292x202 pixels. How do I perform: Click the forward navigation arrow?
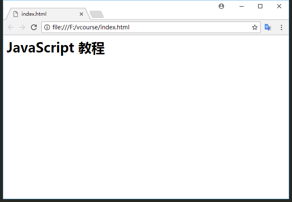point(22,27)
